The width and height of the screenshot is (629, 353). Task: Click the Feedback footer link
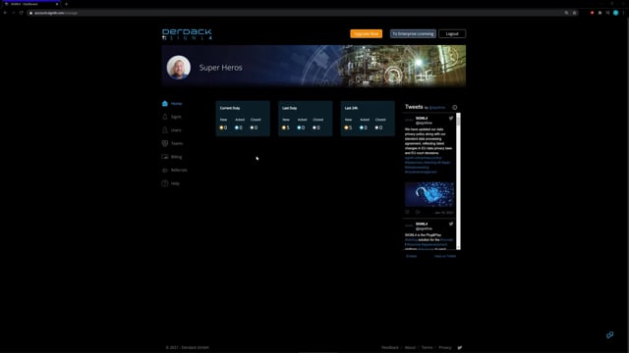click(390, 347)
